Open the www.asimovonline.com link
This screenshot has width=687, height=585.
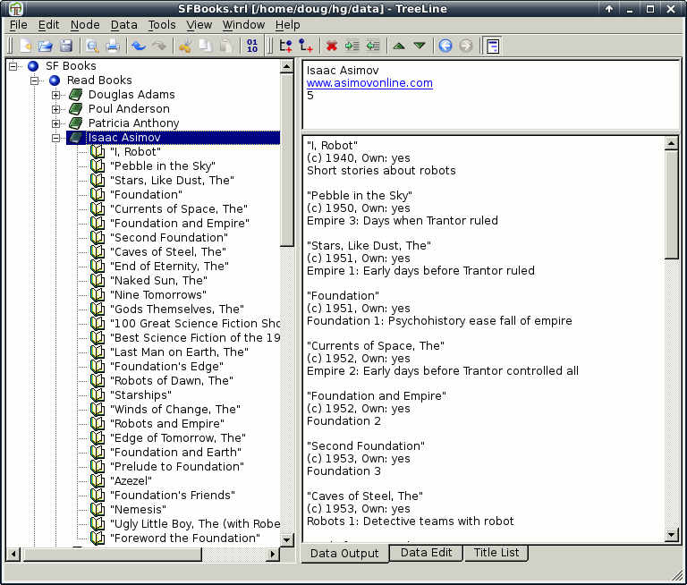coord(369,83)
